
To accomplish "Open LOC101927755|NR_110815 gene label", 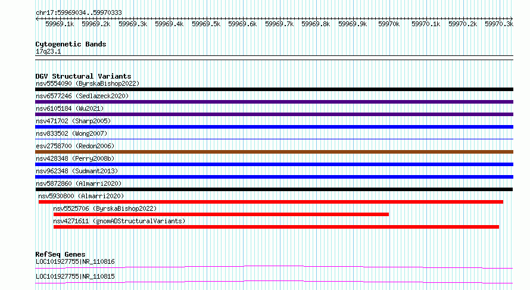I will (x=75, y=276).
